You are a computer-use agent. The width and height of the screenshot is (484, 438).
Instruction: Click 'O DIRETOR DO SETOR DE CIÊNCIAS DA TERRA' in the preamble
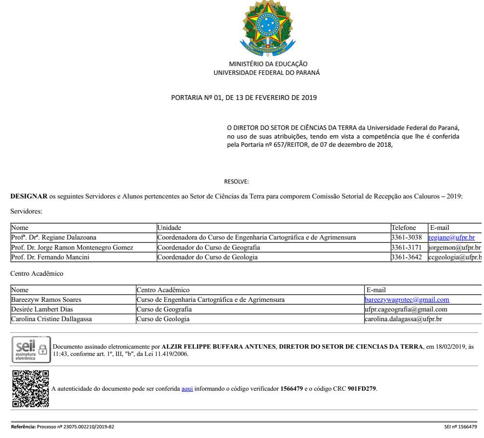[292, 128]
